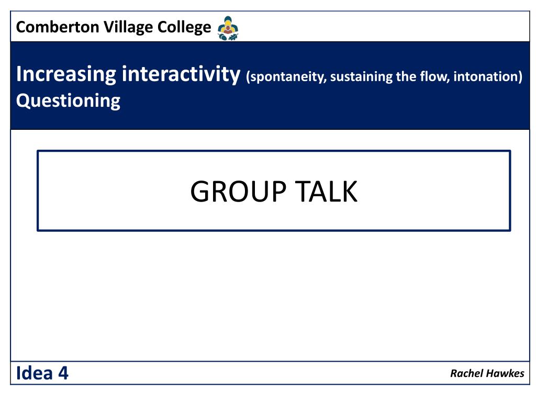Click the word Village in the header
This screenshot has height=402, width=536.
coord(128,27)
